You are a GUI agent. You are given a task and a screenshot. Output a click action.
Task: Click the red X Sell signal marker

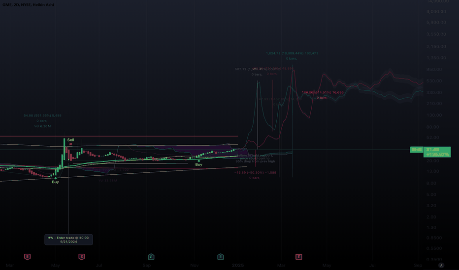pyautogui.click(x=70, y=144)
